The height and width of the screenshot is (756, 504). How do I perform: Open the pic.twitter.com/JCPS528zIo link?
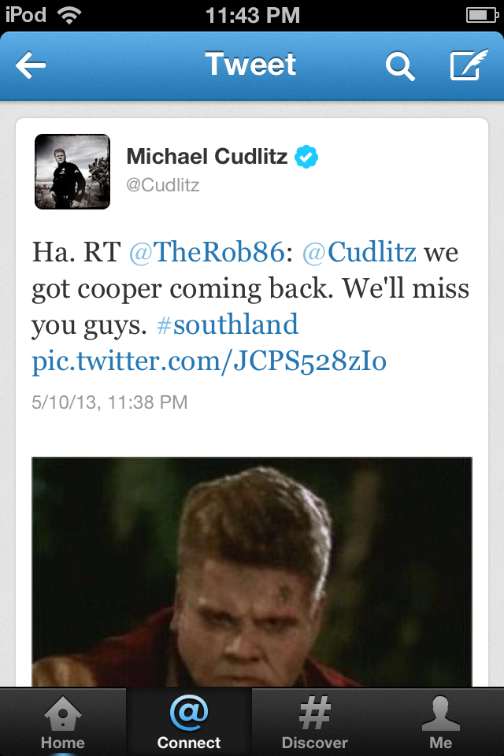pos(209,361)
